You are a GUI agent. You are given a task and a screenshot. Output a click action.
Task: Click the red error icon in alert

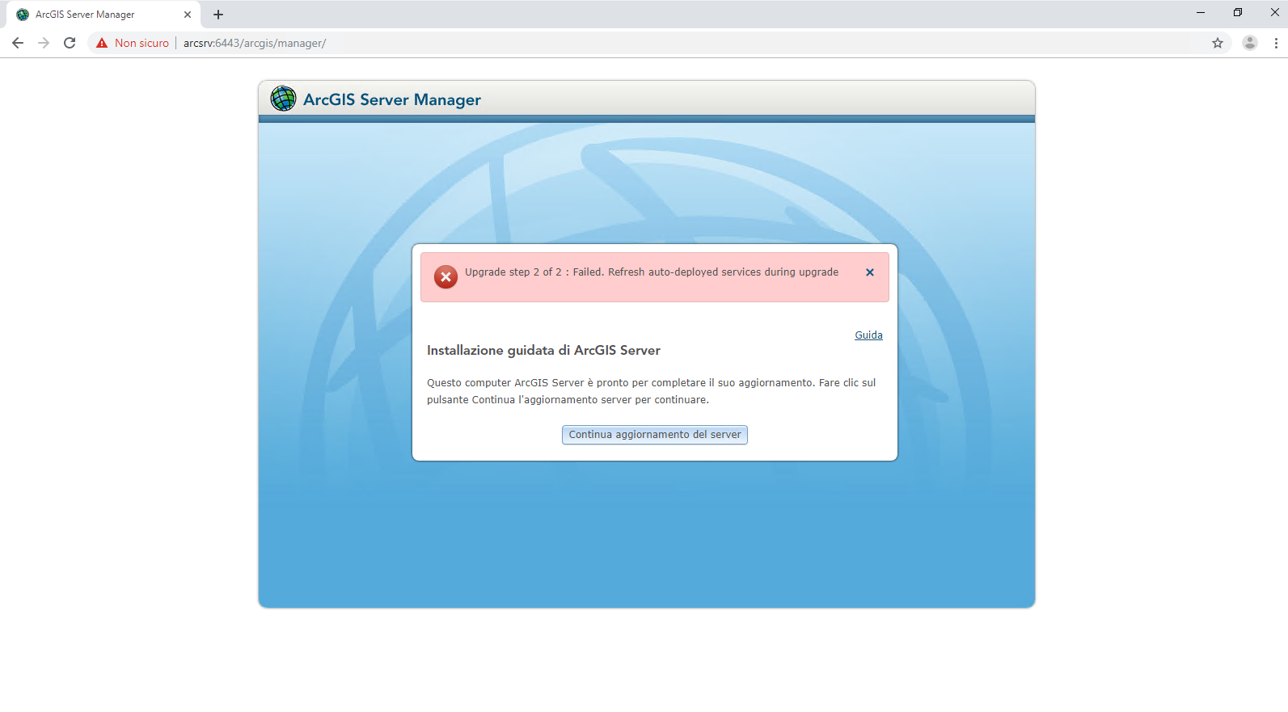446,276
